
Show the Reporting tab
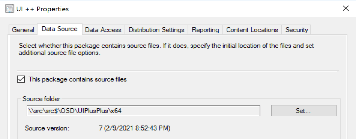click(205, 30)
